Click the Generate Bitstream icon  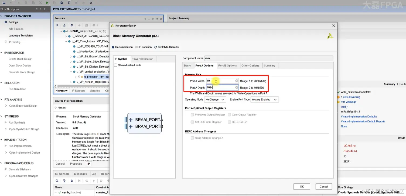click(x=6, y=169)
